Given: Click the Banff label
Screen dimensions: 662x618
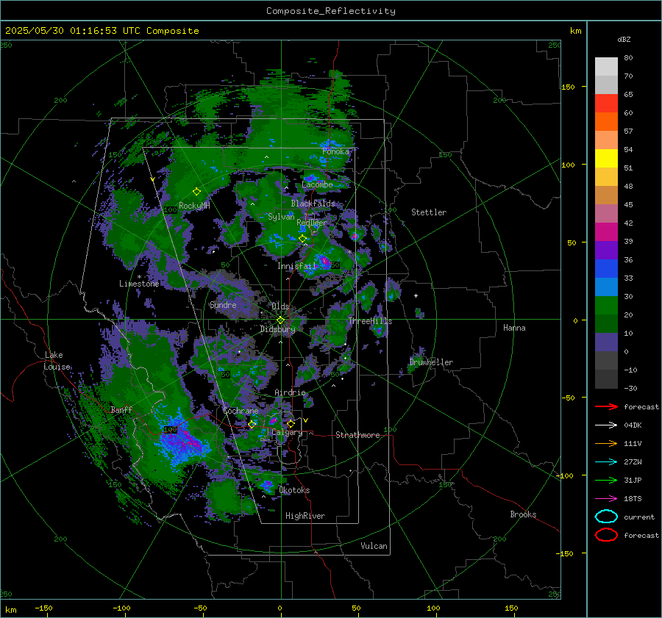Looking at the screenshot, I should 121,409.
